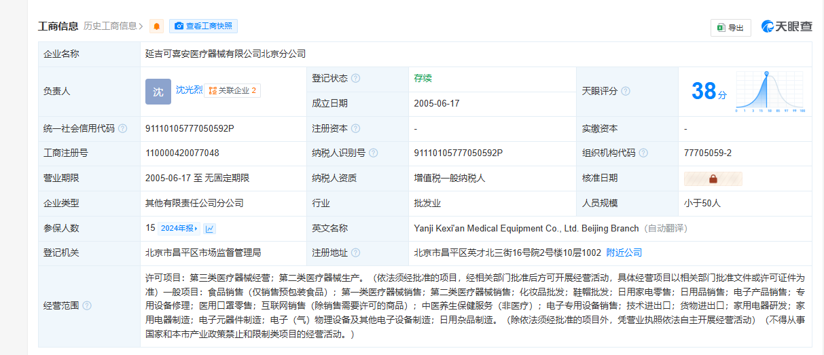Click help icon next to 注册地址

(x=356, y=253)
